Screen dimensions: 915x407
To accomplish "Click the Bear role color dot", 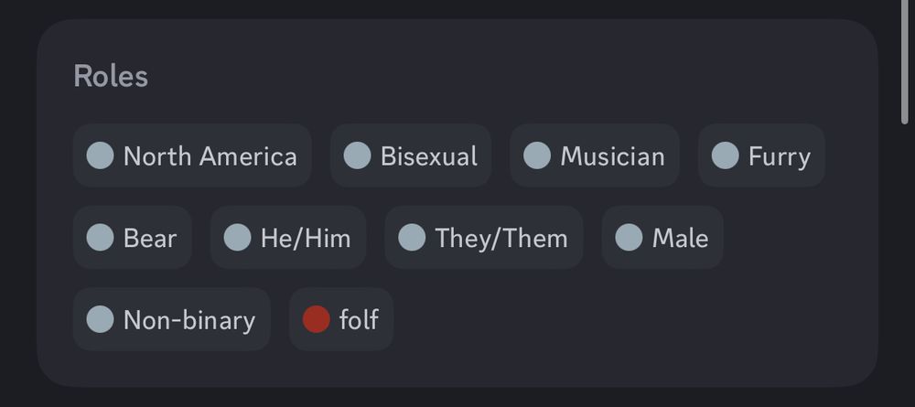I will pos(100,238).
